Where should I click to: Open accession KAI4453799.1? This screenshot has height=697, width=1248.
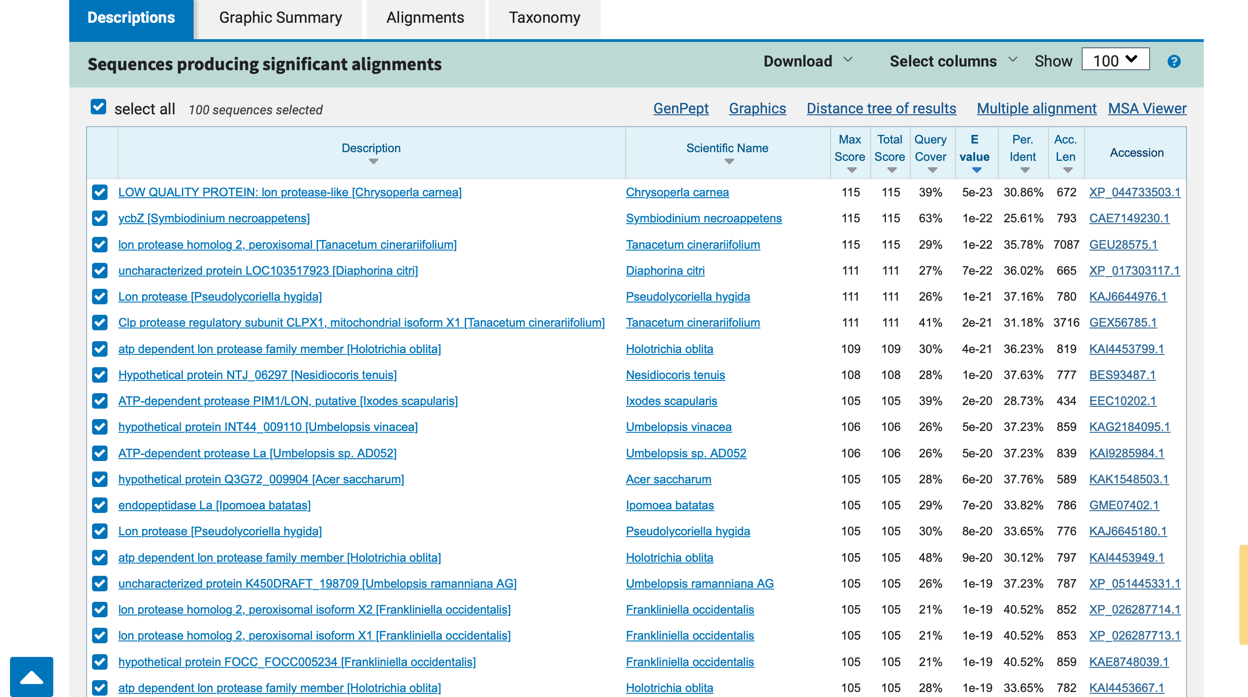(x=1126, y=349)
